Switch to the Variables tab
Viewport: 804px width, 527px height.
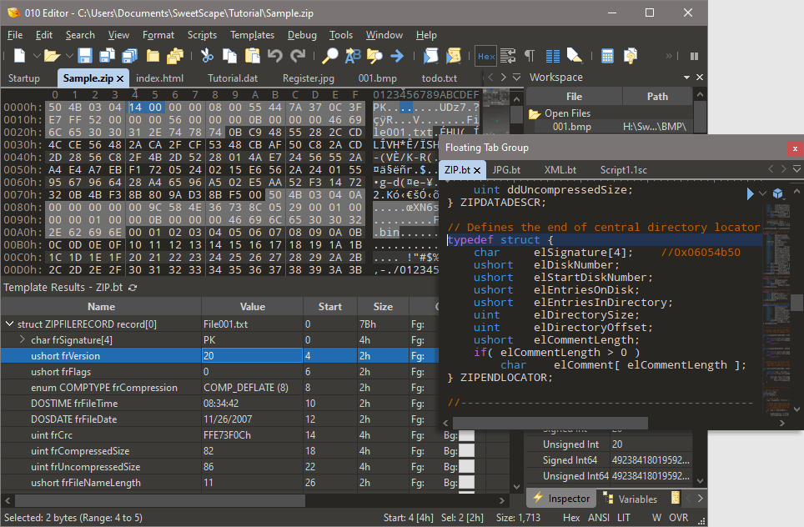(x=631, y=499)
